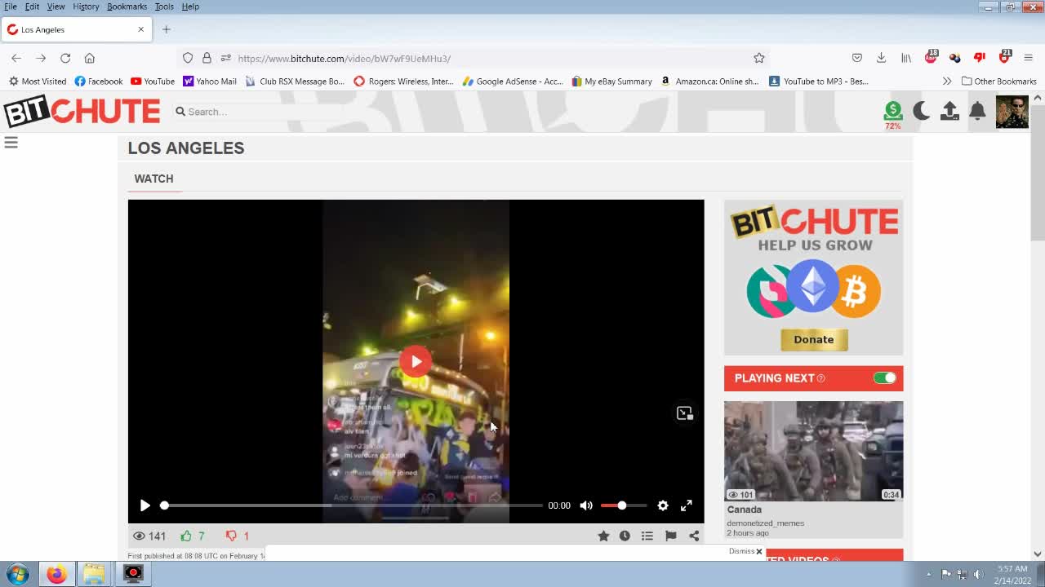Viewport: 1045px width, 587px height.
Task: Open the Canada video thumbnail
Action: tap(813, 451)
